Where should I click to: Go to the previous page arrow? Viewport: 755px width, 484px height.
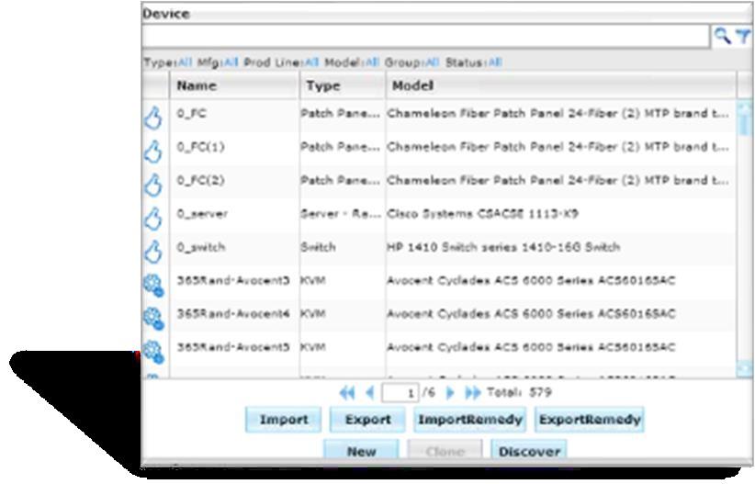tap(369, 393)
